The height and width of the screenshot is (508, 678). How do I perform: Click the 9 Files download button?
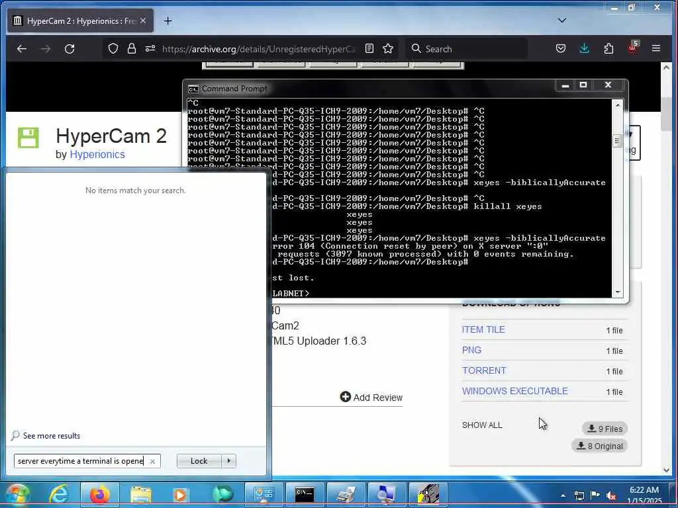(x=605, y=429)
